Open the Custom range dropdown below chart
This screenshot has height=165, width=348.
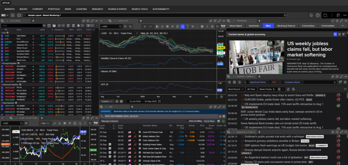coord(106,101)
